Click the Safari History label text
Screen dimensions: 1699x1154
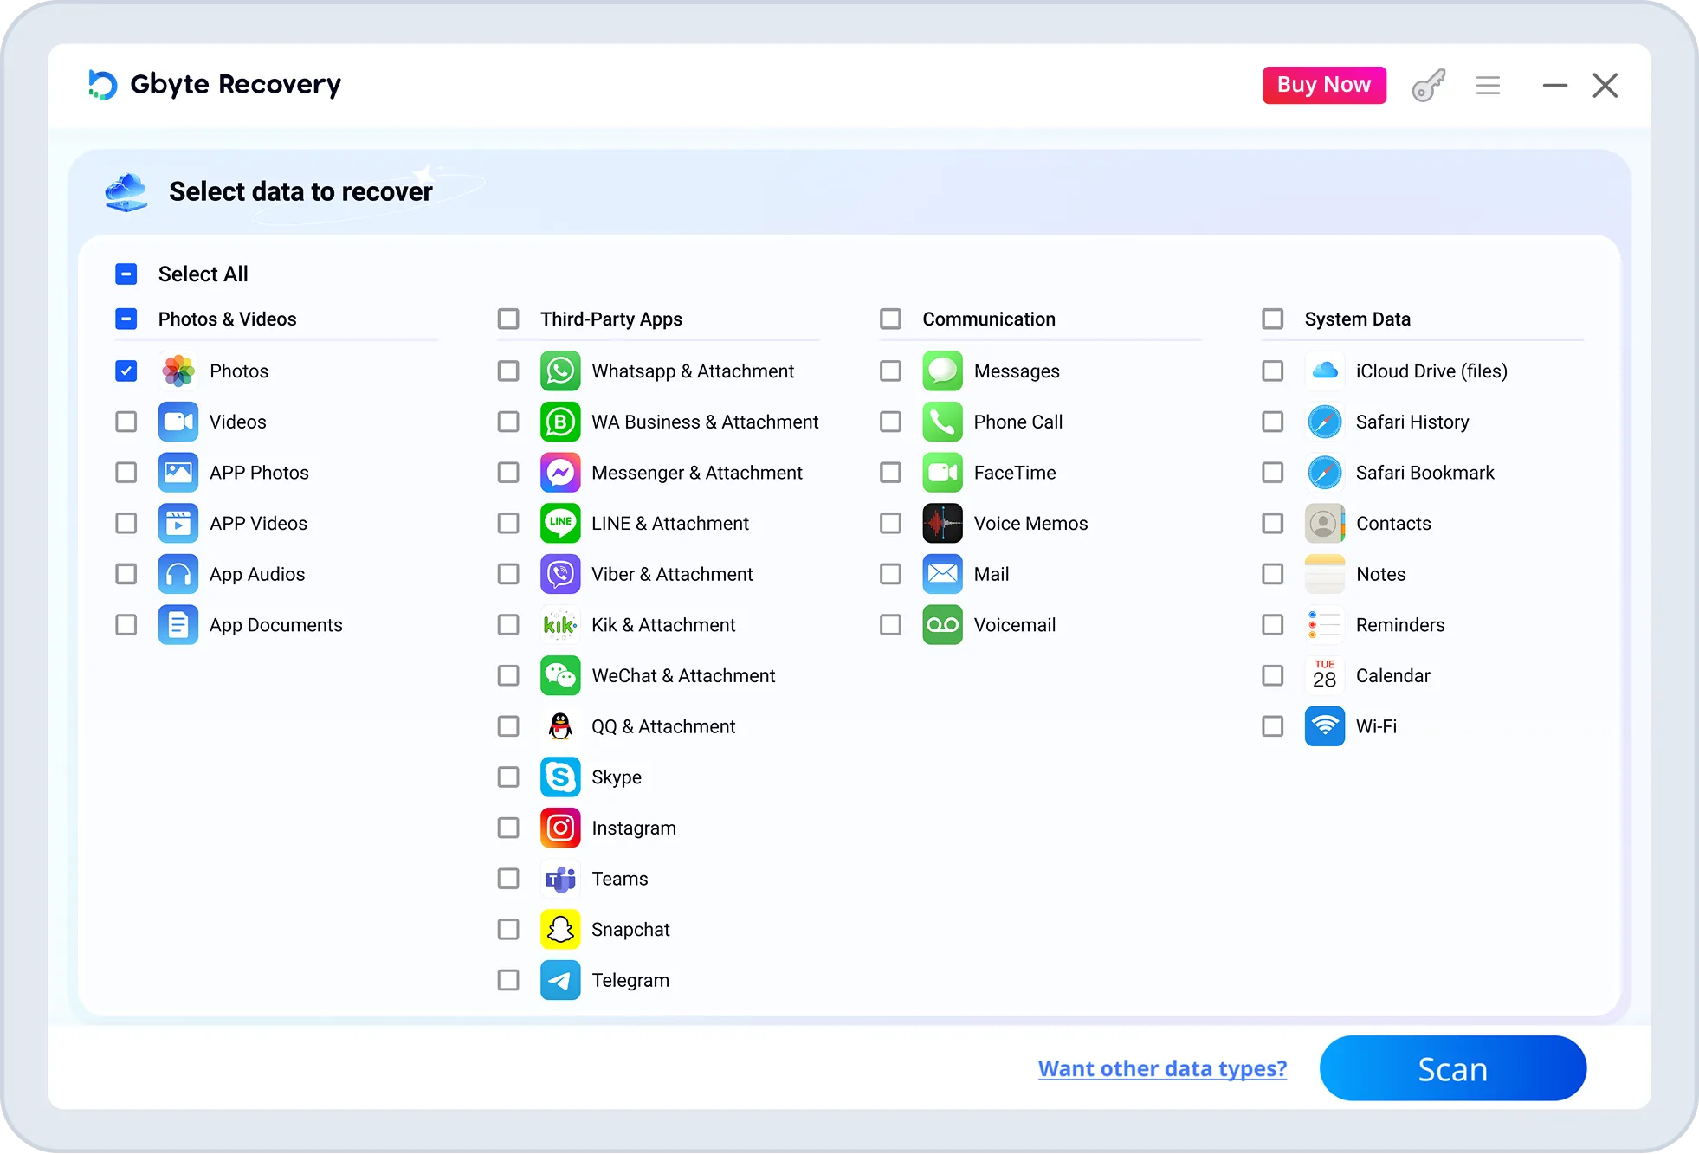[x=1412, y=422]
